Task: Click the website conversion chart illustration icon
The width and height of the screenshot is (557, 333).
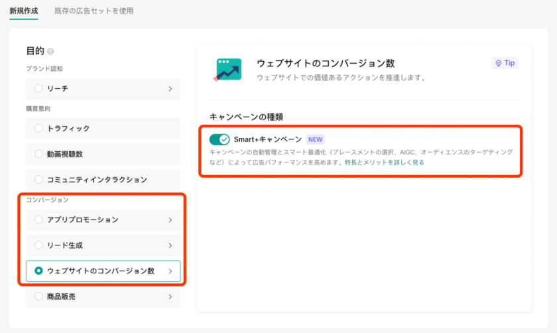Action: click(227, 69)
